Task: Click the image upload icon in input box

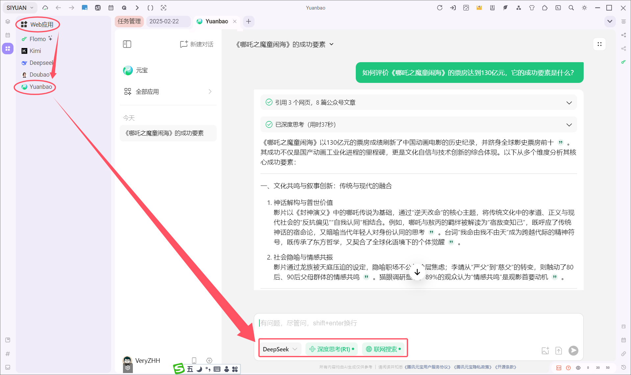Action: tap(545, 351)
